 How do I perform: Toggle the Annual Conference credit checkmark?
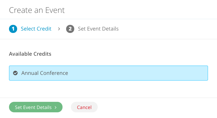coord(15,73)
